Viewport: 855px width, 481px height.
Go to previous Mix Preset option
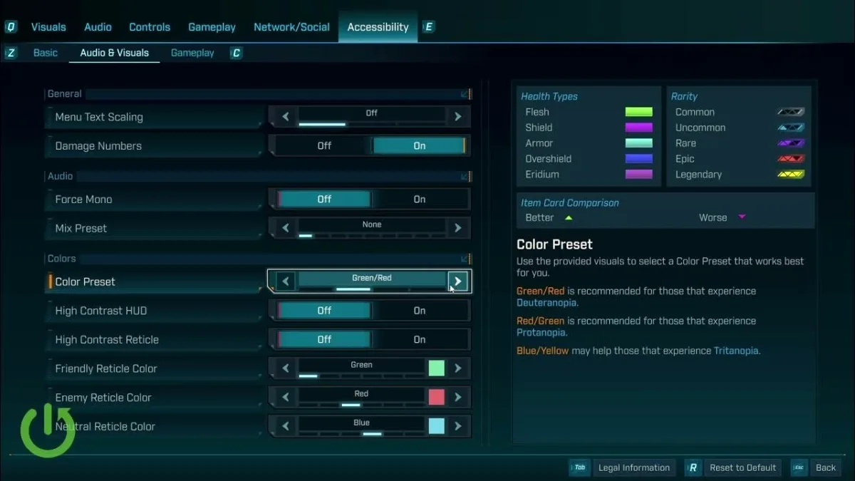286,228
